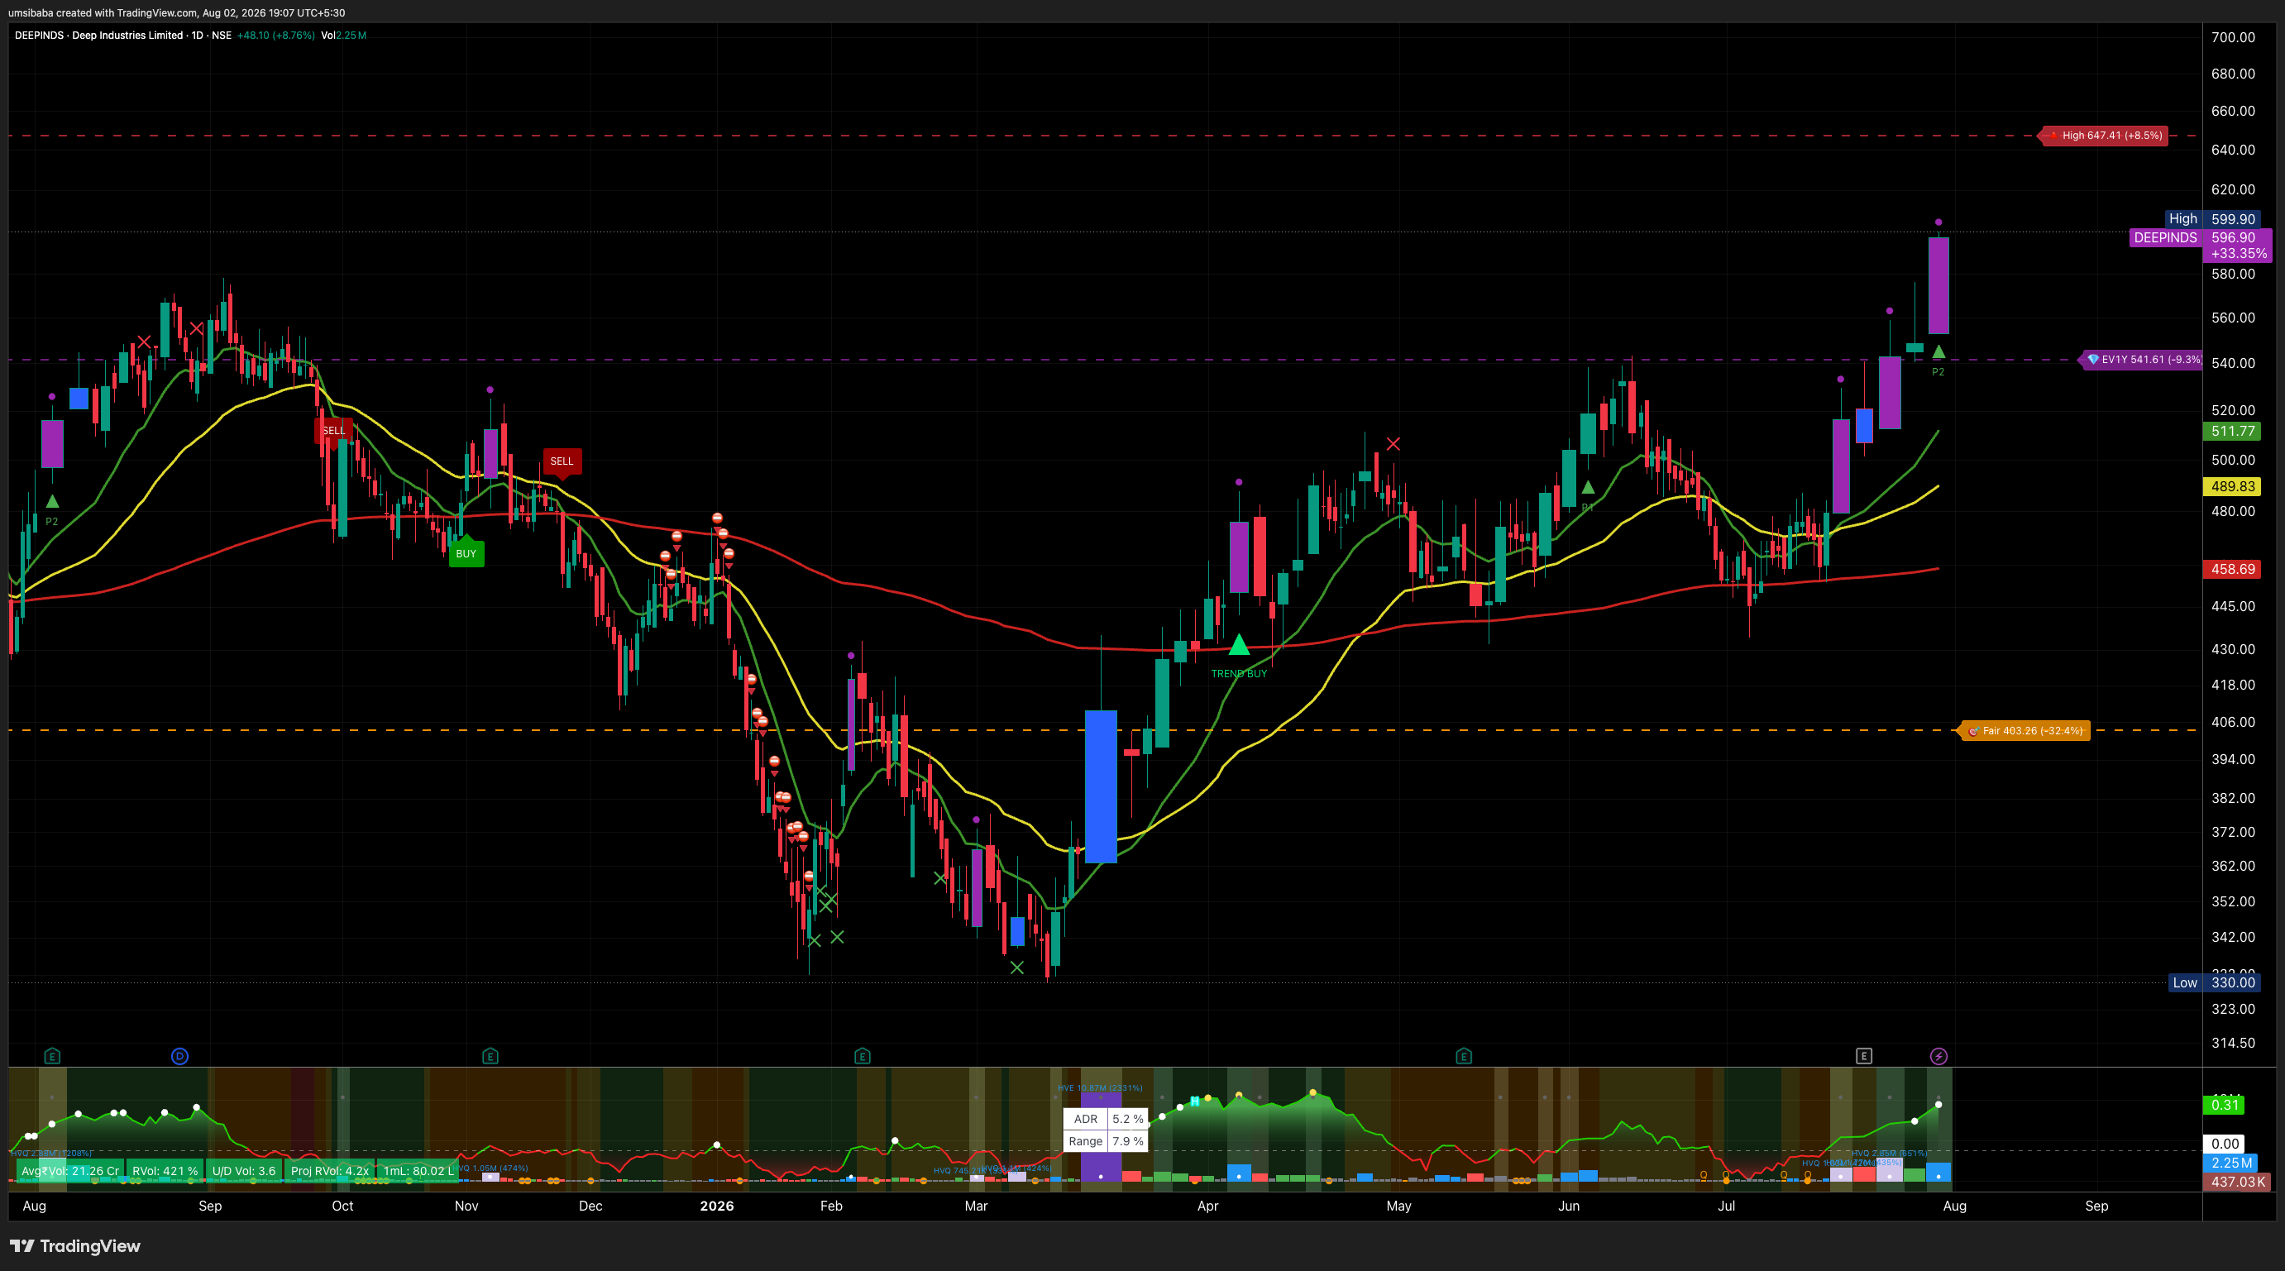The width and height of the screenshot is (2285, 1271).
Task: Click the Dec label on the time axis
Action: 590,1206
